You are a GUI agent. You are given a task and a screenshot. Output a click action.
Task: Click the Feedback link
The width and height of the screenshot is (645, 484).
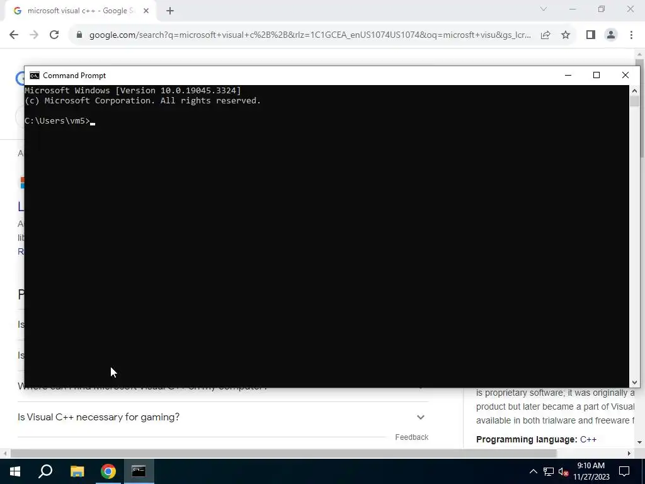coord(412,437)
